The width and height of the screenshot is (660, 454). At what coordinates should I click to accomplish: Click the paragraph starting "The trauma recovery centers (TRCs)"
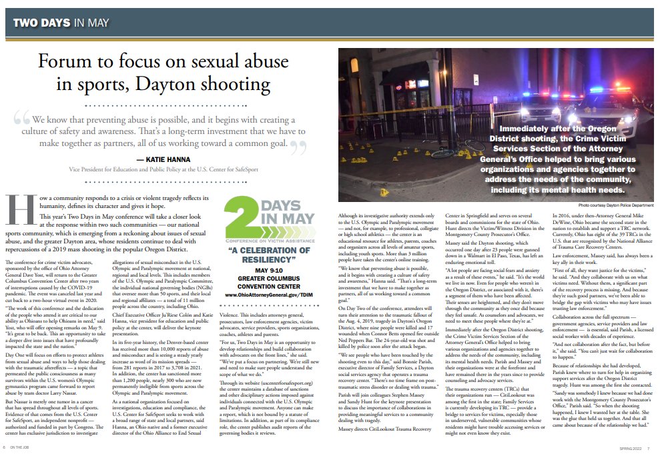(495, 411)
